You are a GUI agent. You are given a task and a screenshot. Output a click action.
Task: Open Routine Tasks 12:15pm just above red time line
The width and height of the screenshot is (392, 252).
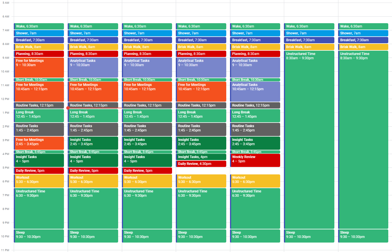tap(93, 105)
